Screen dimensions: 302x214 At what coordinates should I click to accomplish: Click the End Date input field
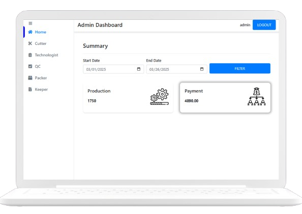[176, 69]
